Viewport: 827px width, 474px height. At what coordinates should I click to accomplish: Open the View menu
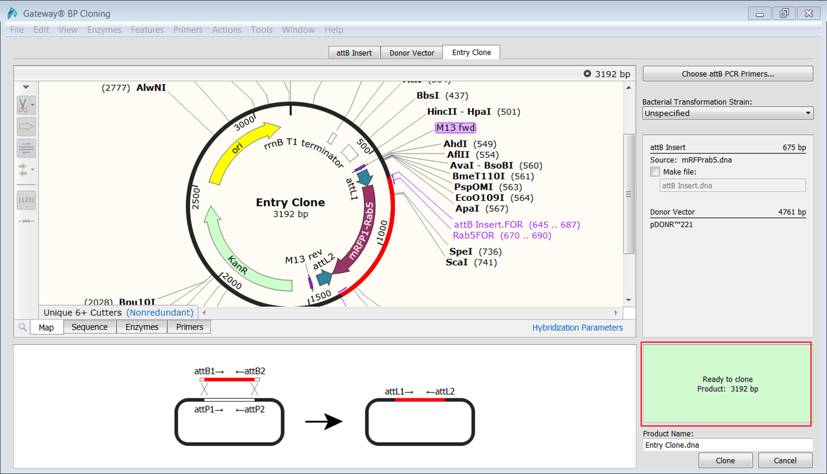pos(68,30)
